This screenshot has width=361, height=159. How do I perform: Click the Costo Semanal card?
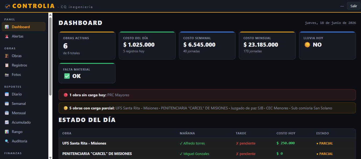(207, 46)
